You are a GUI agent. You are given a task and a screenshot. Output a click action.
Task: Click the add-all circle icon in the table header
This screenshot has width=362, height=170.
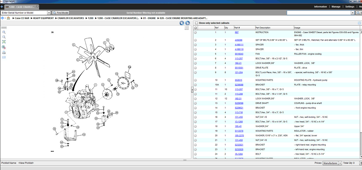point(195,28)
